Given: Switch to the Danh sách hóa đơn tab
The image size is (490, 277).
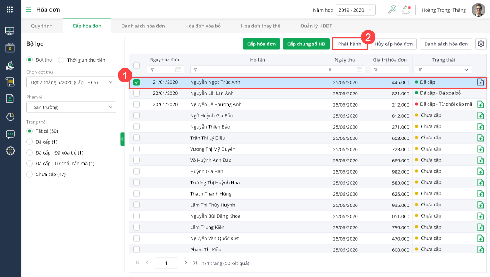Looking at the screenshot, I should click(x=143, y=26).
